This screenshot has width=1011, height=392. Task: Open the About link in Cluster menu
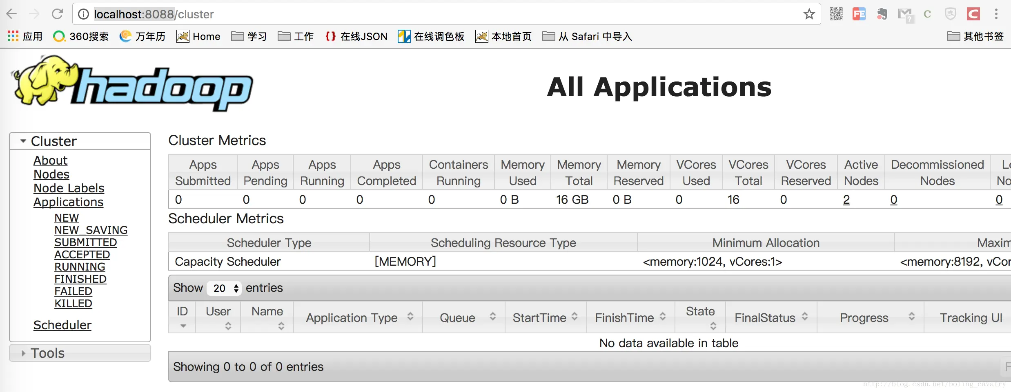[50, 161]
